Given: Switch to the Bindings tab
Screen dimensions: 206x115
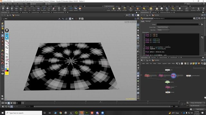Looking at the screenshot, I should 148,21.
